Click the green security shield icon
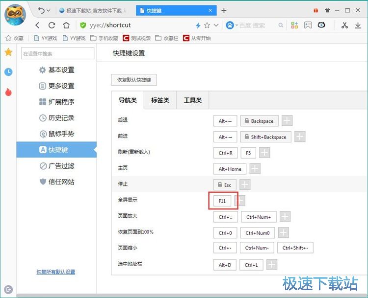The image size is (368, 298). pyautogui.click(x=83, y=25)
